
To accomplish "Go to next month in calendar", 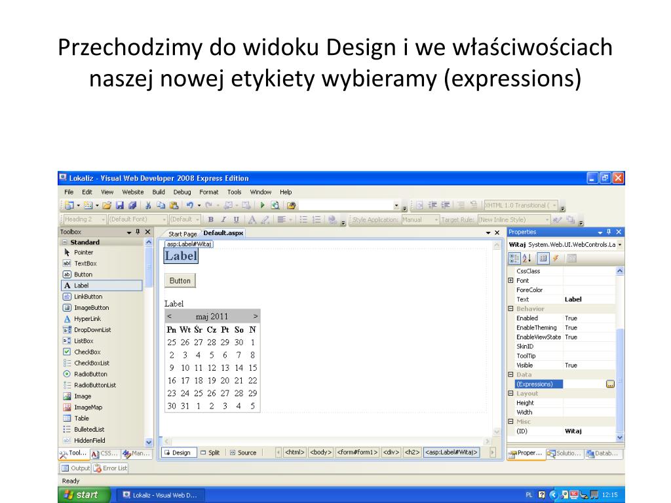I will tap(256, 316).
